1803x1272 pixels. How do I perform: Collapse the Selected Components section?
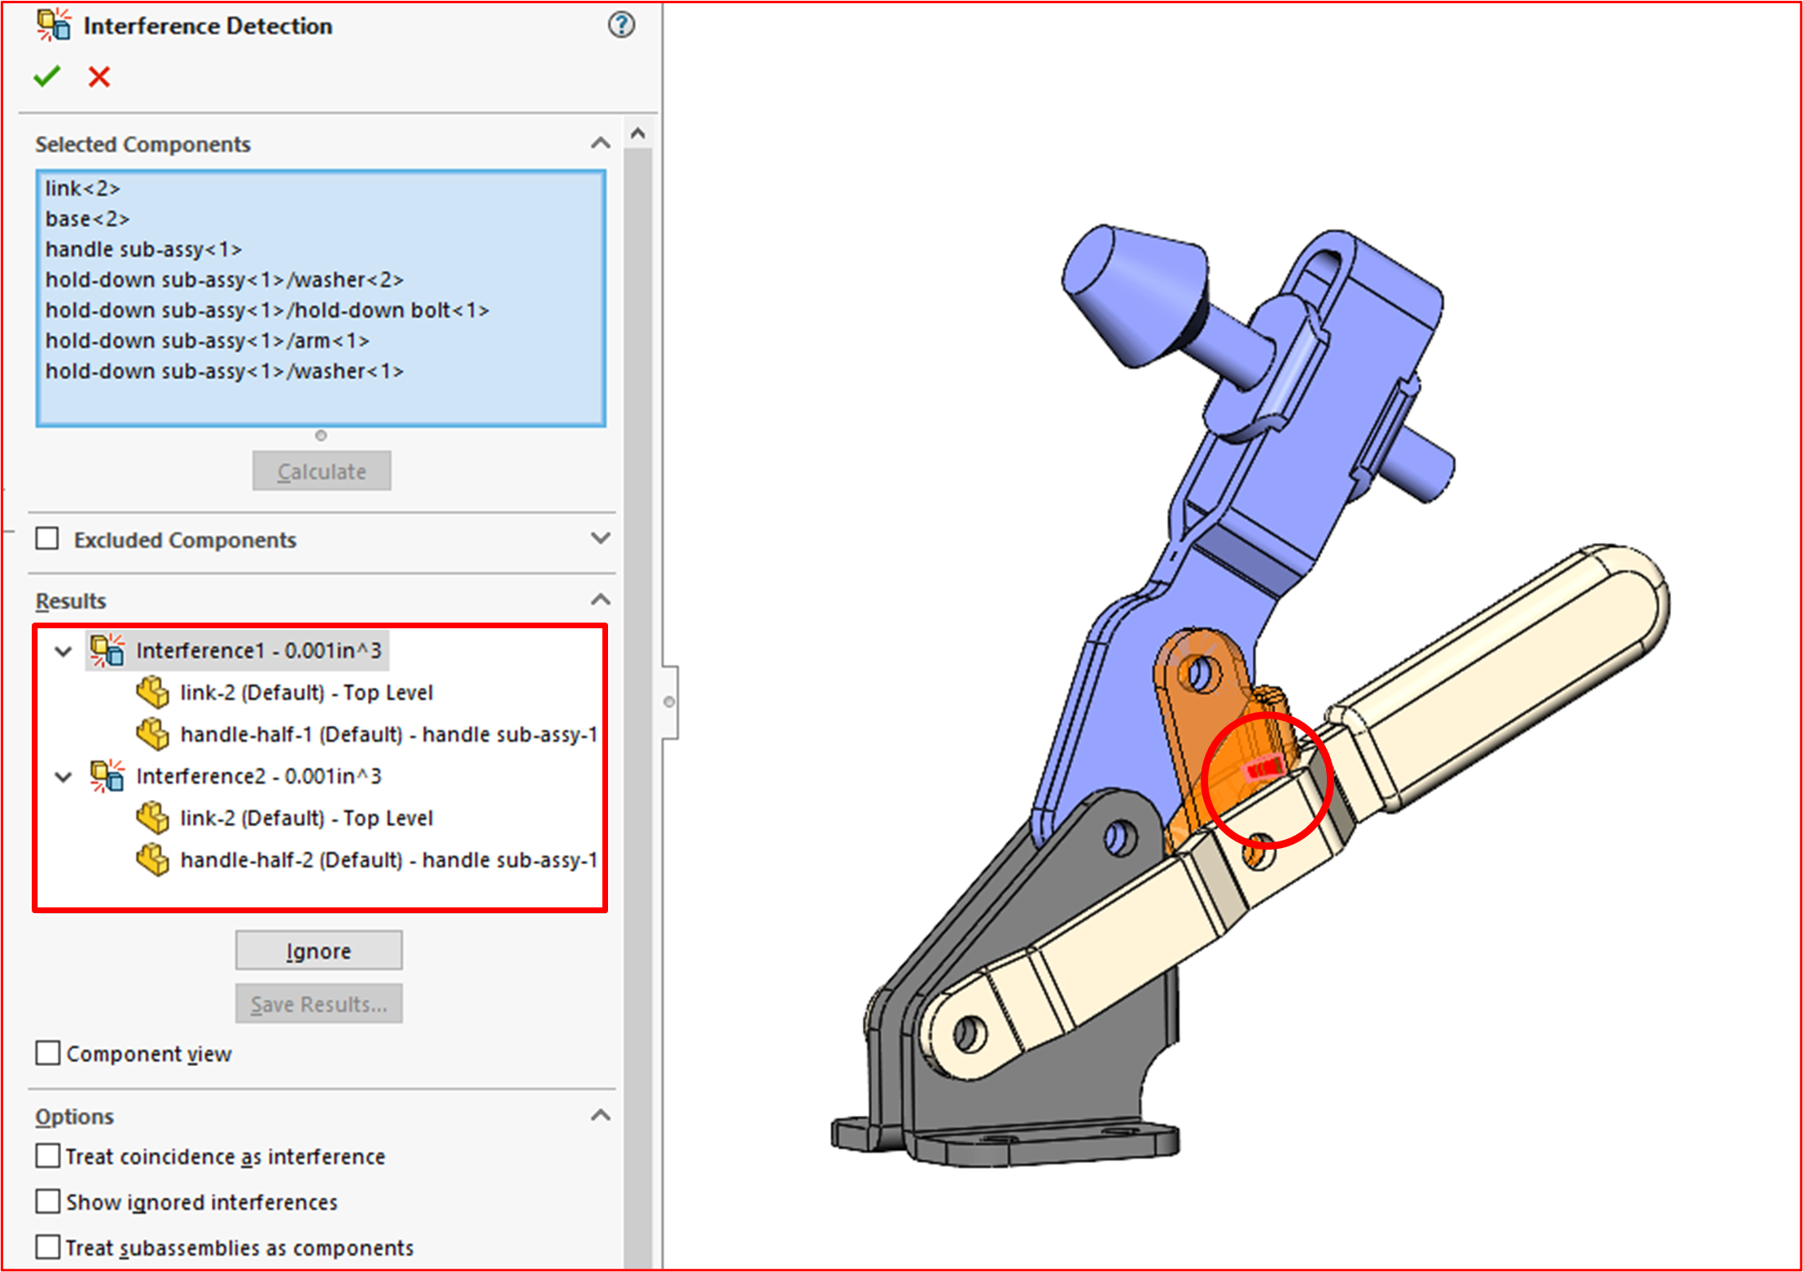[x=600, y=143]
